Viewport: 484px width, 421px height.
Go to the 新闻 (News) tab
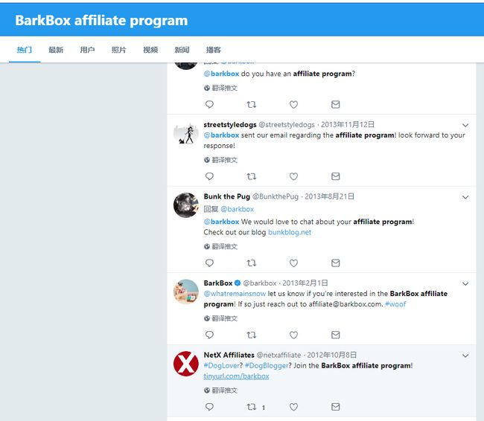182,50
